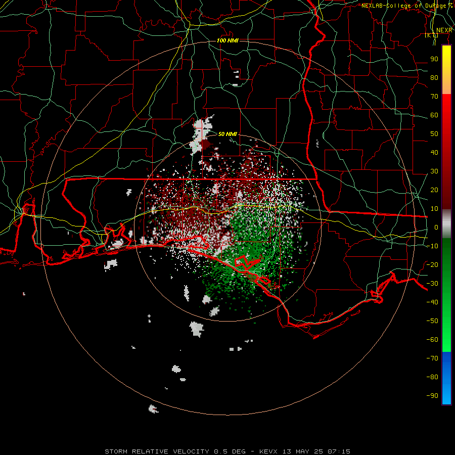Viewport: 455px width, 455px height.
Task: Pick the gray zero-velocity segment of the color bar
Action: [446, 223]
